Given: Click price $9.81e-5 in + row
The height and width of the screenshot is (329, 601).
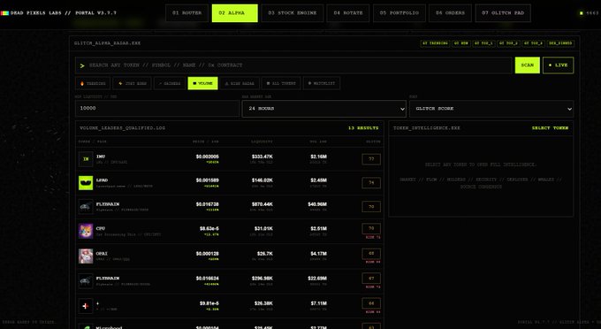Looking at the screenshot, I should [209, 303].
